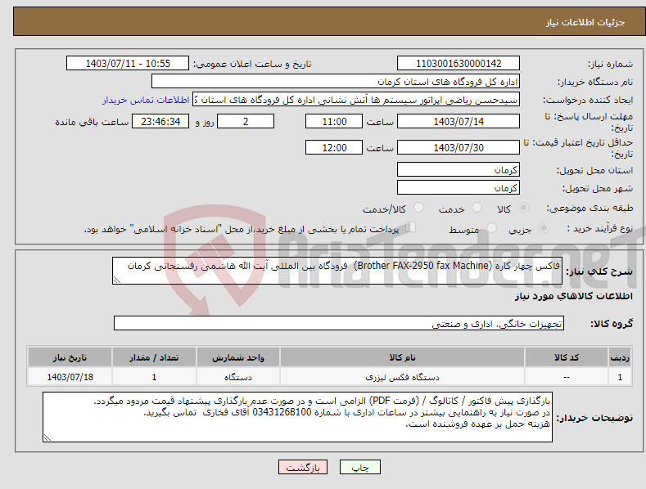Click the resize handle of the description box

pyautogui.click(x=117, y=280)
